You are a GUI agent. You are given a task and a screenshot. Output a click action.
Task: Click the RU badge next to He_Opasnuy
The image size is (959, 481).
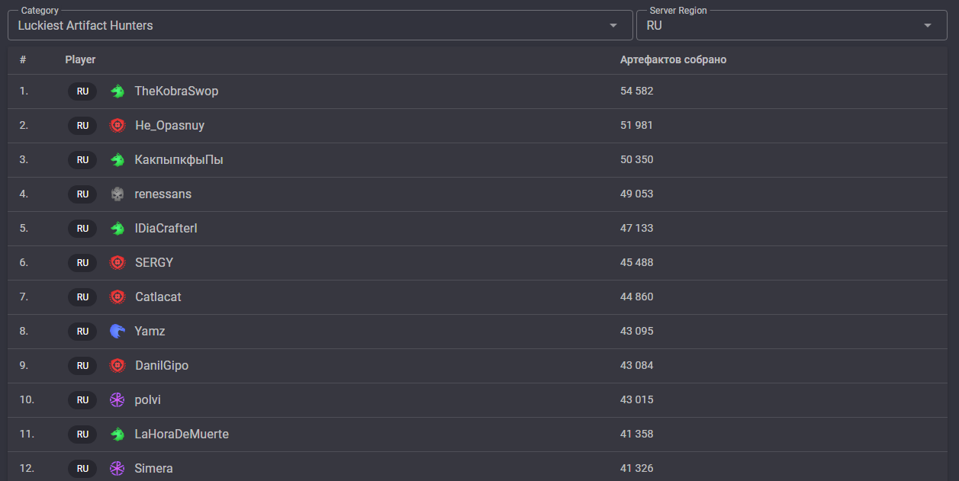point(82,126)
